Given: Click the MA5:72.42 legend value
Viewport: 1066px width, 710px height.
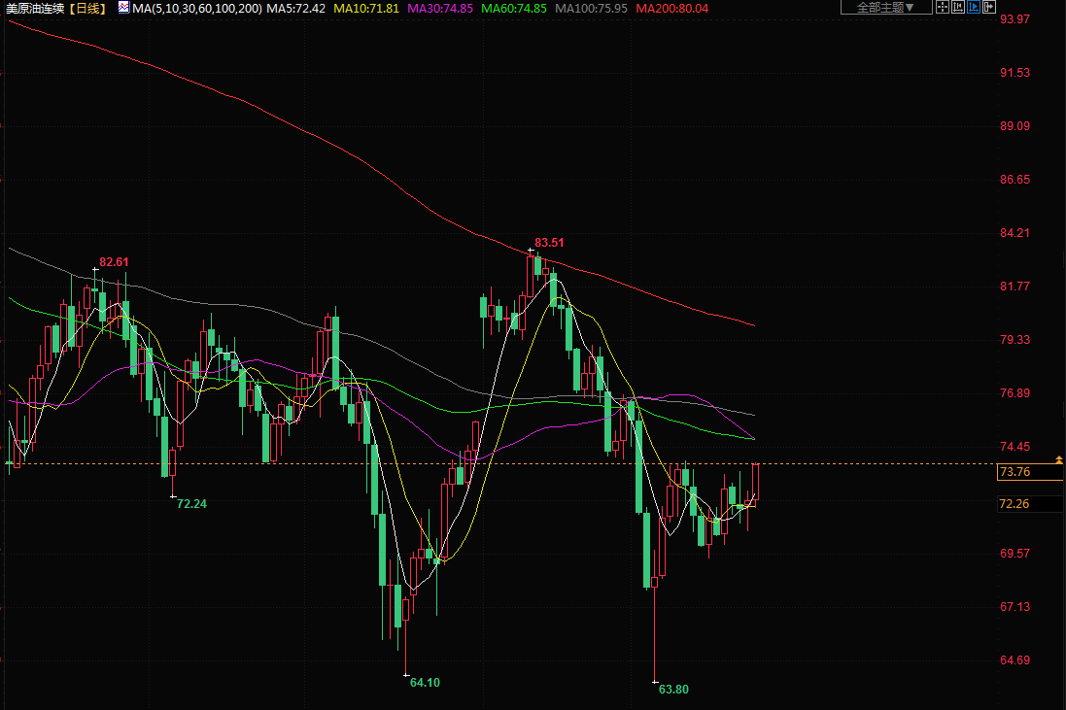Looking at the screenshot, I should click(295, 8).
